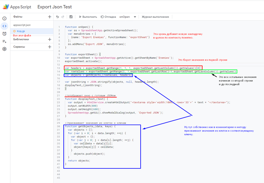This screenshot has width=264, height=183.
Task: Add a service with plus next to Сервисы
Action: click(x=49, y=47)
